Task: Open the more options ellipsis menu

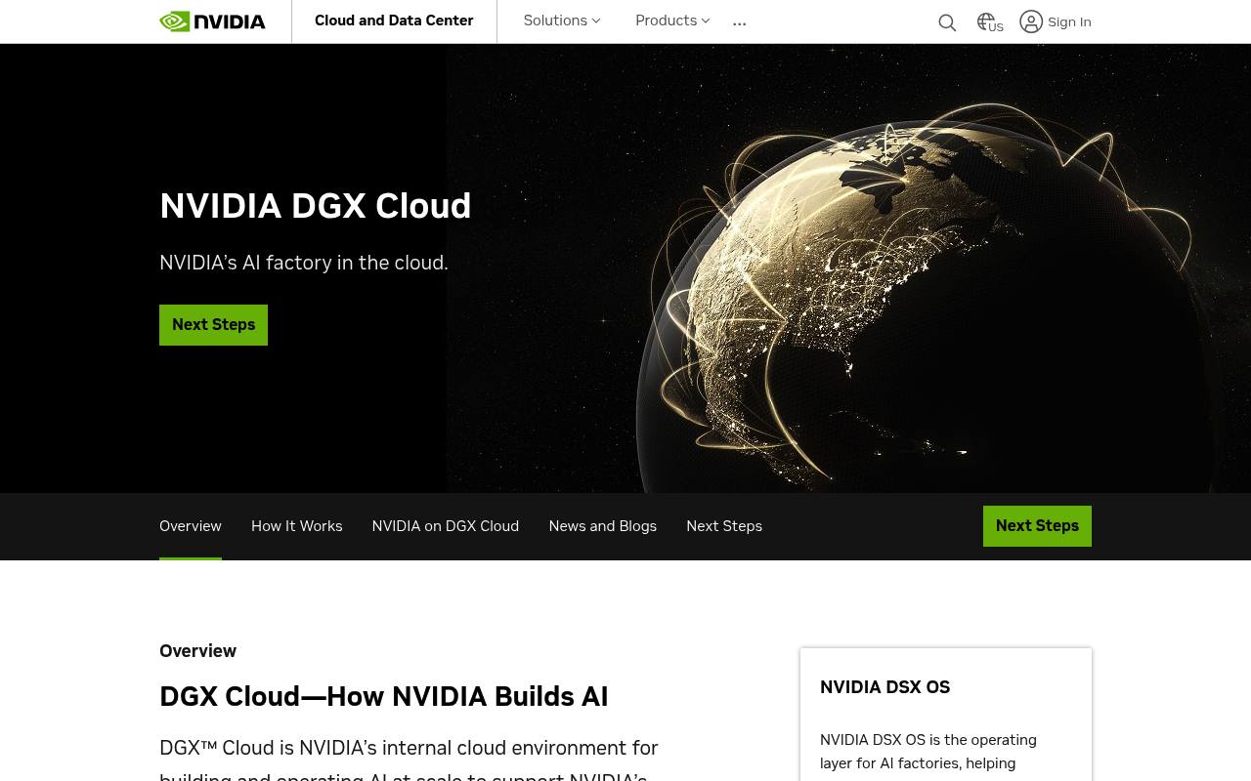Action: tap(740, 21)
